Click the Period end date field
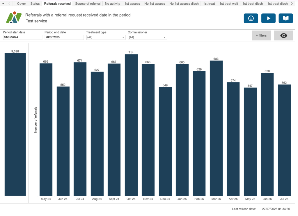Viewport: 298px width, 216px height. click(64, 37)
